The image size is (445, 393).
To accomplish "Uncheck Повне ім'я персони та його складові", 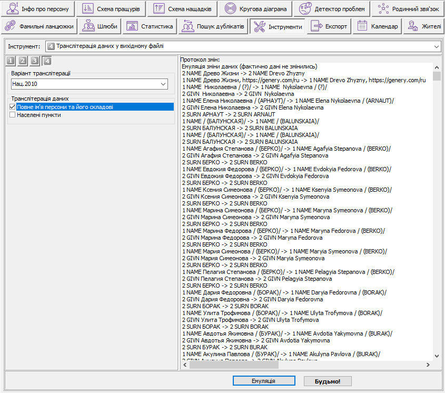I will (x=13, y=107).
